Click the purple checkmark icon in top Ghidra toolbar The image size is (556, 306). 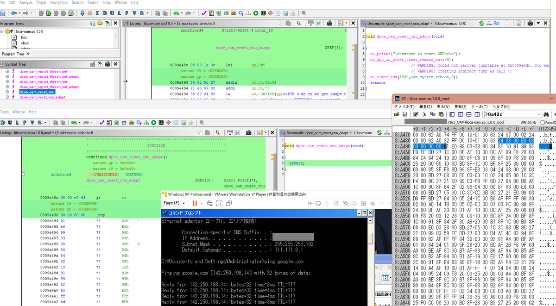point(204,13)
